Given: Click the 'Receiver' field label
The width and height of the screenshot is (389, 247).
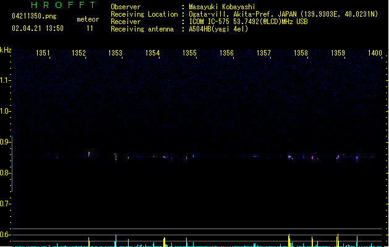Looking at the screenshot, I should [x=126, y=22].
